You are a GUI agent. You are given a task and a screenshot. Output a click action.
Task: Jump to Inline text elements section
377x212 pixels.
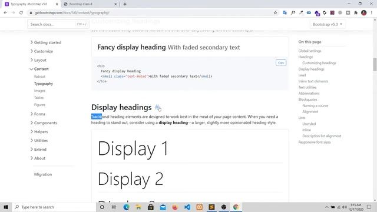tap(313, 81)
